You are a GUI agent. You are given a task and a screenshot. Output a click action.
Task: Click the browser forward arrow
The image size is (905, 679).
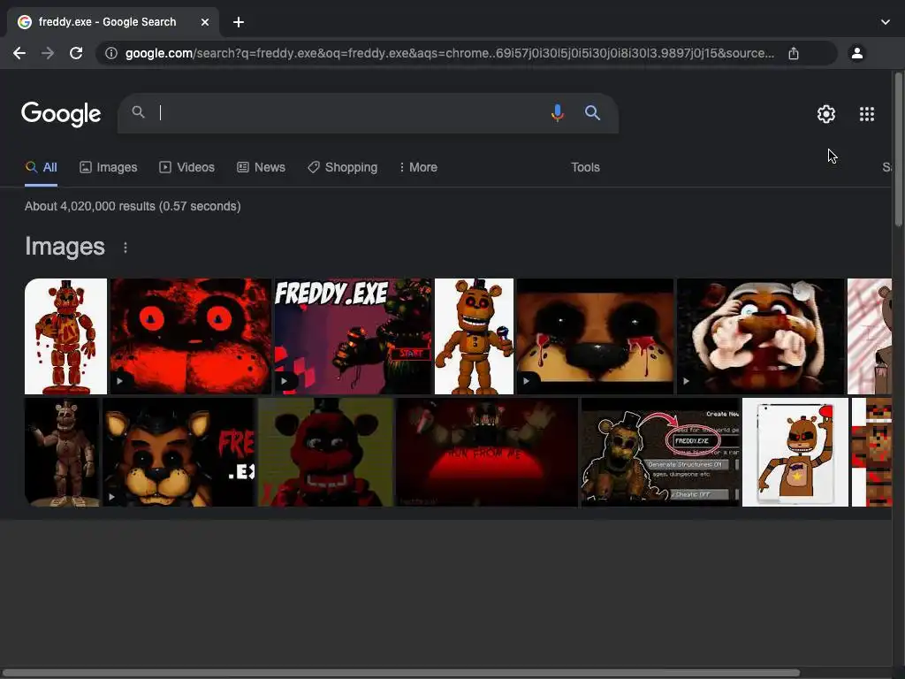click(x=48, y=53)
